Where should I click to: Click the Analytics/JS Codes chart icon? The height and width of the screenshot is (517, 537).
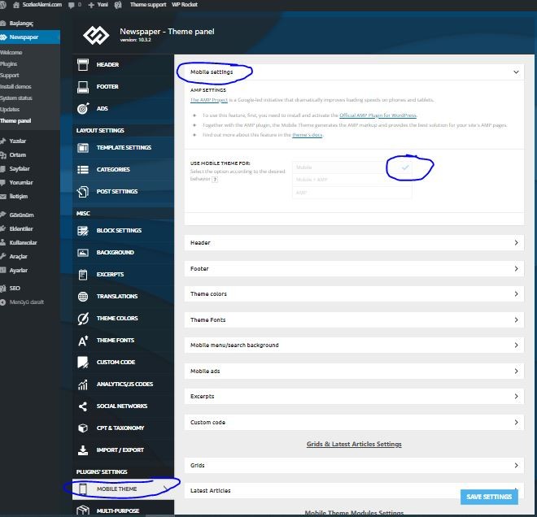(83, 384)
